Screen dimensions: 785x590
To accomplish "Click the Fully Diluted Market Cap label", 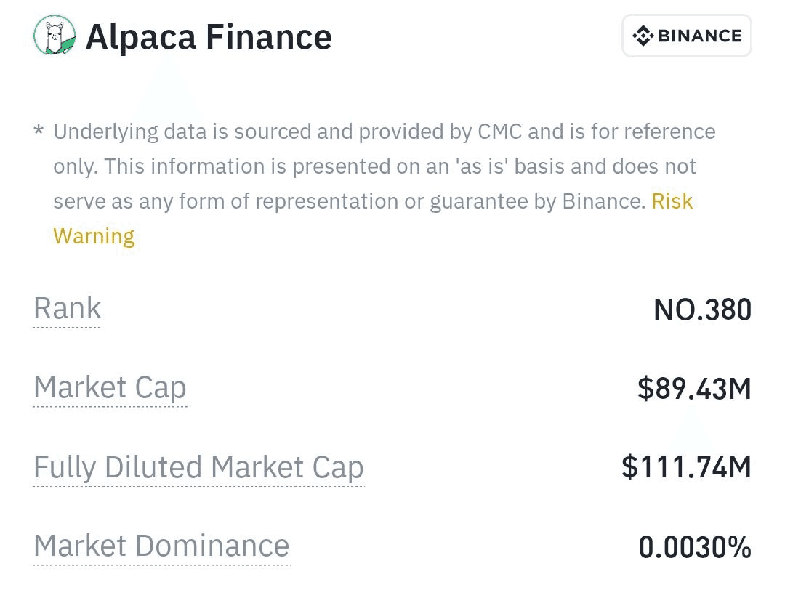I will (198, 467).
